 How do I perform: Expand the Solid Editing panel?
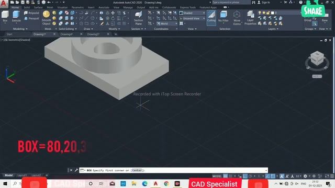(68, 29)
